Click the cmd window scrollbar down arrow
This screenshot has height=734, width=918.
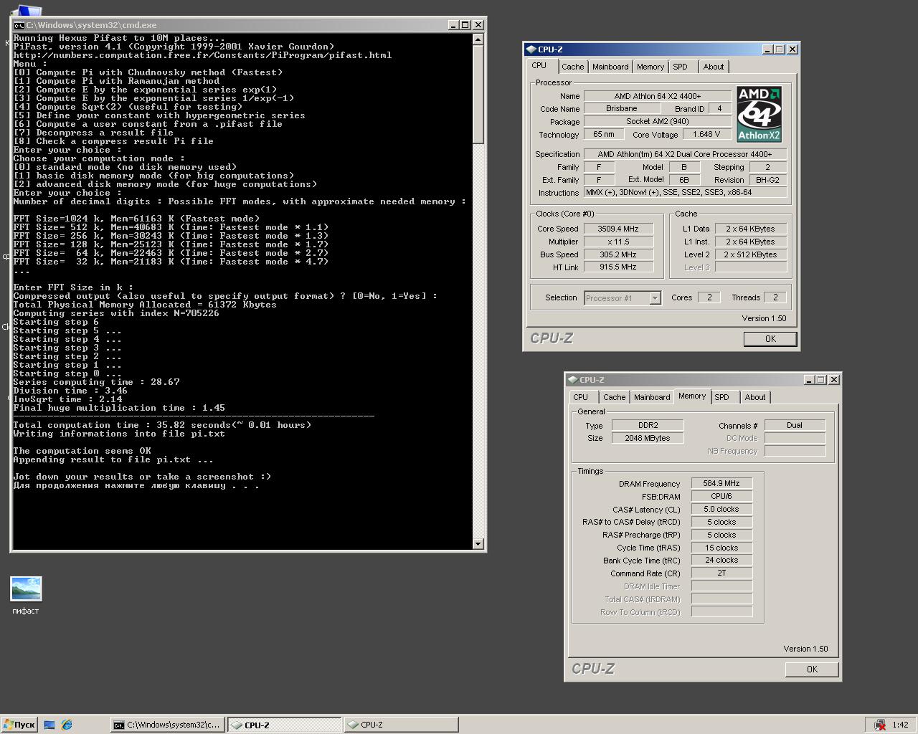click(478, 544)
